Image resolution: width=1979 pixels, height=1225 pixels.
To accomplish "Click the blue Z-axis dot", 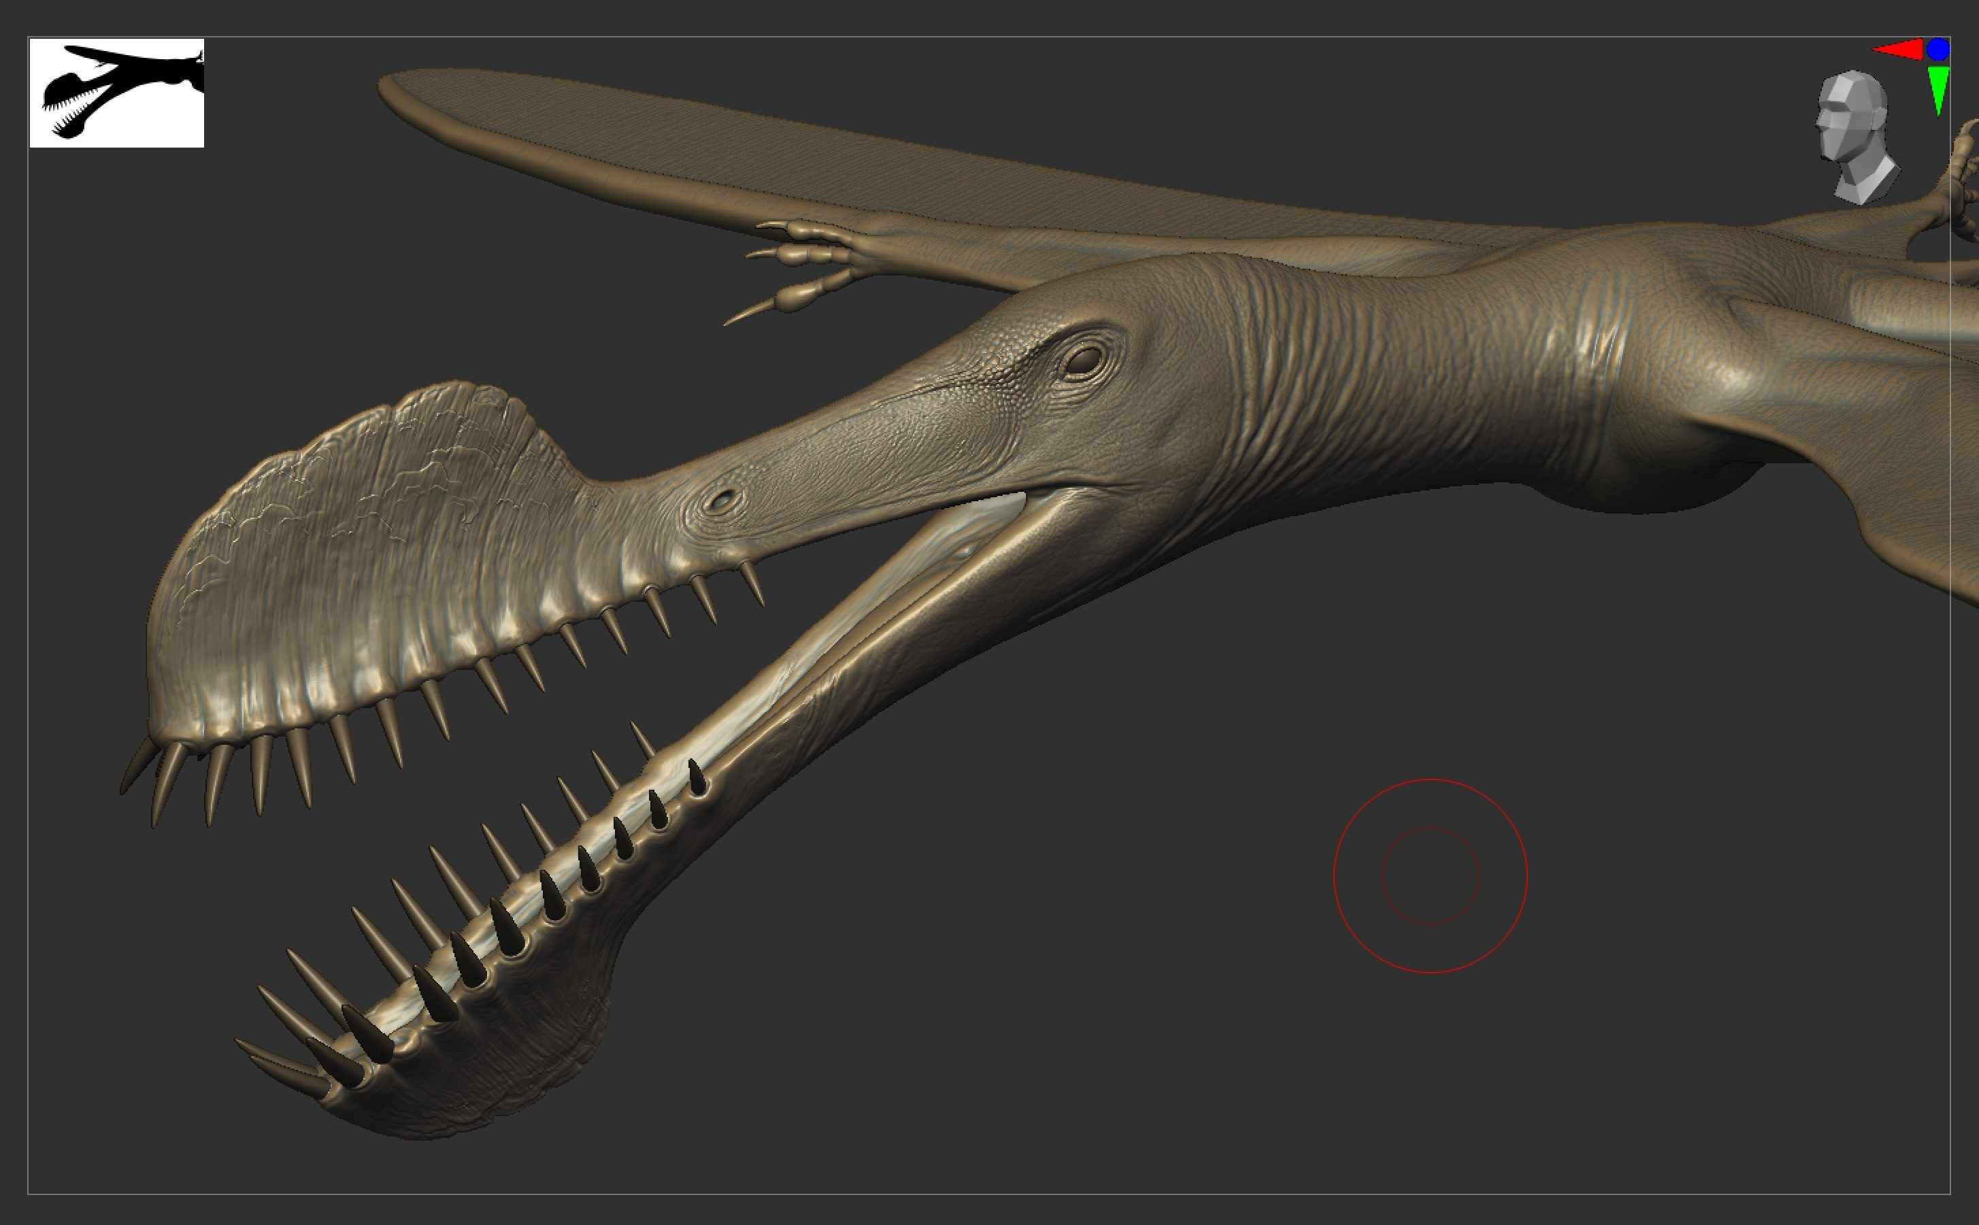I will [1938, 50].
